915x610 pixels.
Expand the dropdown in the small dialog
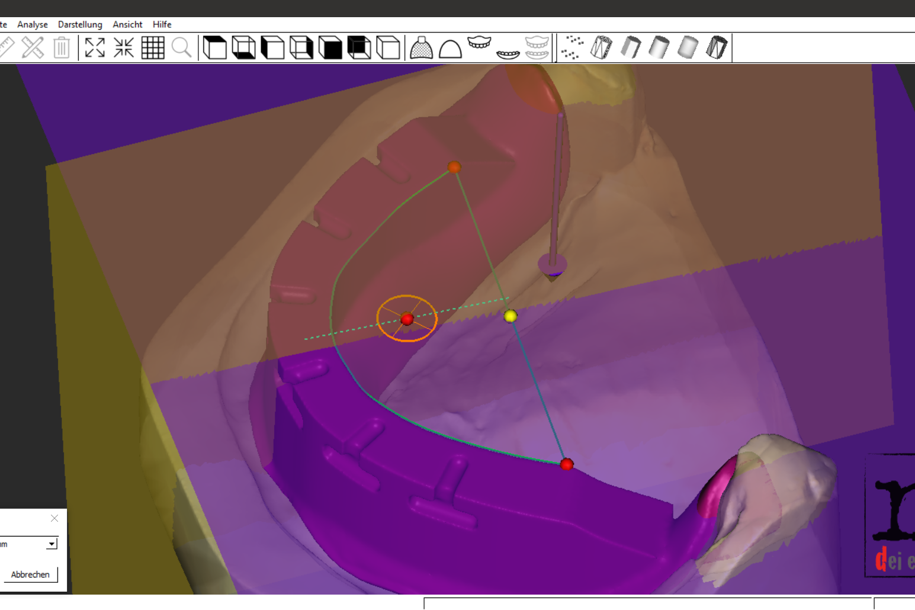tap(52, 544)
